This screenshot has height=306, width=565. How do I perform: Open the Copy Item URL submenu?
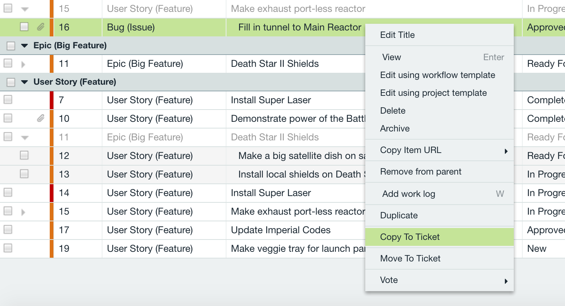coord(411,150)
